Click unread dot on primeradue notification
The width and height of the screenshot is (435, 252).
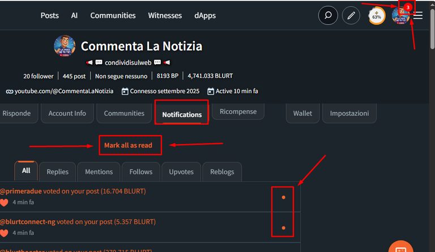pyautogui.click(x=283, y=198)
